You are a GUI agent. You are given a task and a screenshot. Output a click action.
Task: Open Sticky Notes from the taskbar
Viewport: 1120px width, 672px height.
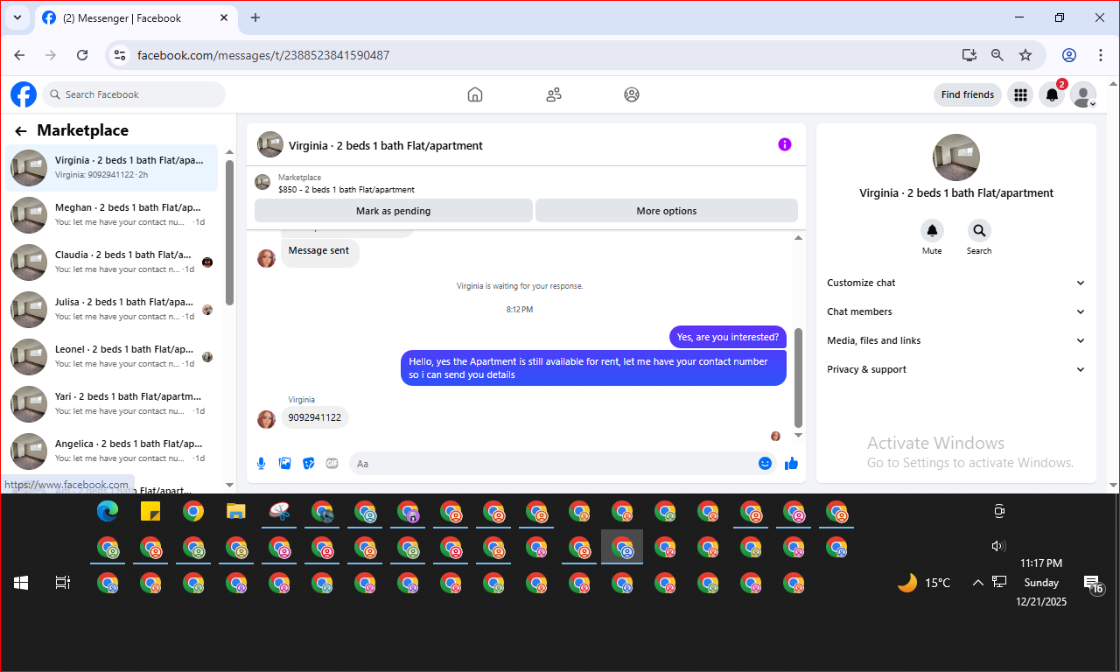150,512
